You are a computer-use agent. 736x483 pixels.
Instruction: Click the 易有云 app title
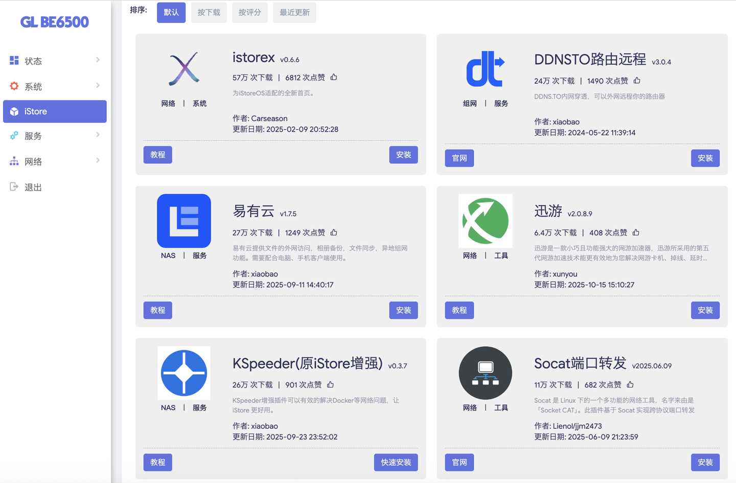[254, 211]
